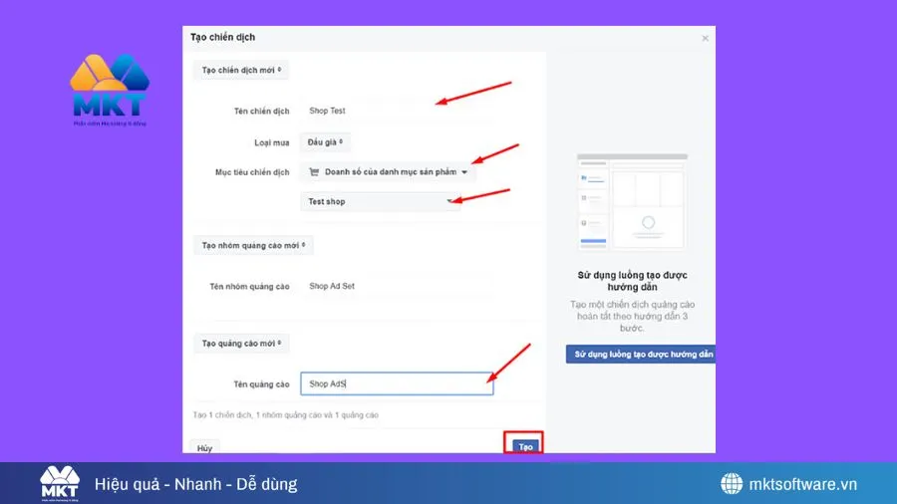Open the Tạo nhóm quảng cáo mới dropdown
Screen dimensions: 897x504
click(253, 246)
